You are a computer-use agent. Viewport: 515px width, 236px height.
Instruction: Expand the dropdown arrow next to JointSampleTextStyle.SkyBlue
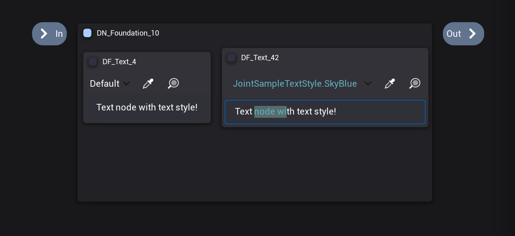pyautogui.click(x=368, y=84)
